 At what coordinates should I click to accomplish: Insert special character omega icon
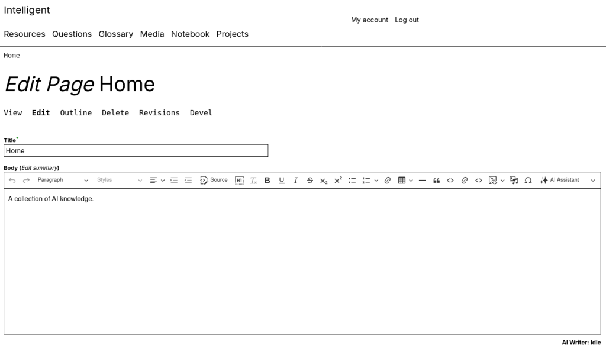(x=528, y=180)
